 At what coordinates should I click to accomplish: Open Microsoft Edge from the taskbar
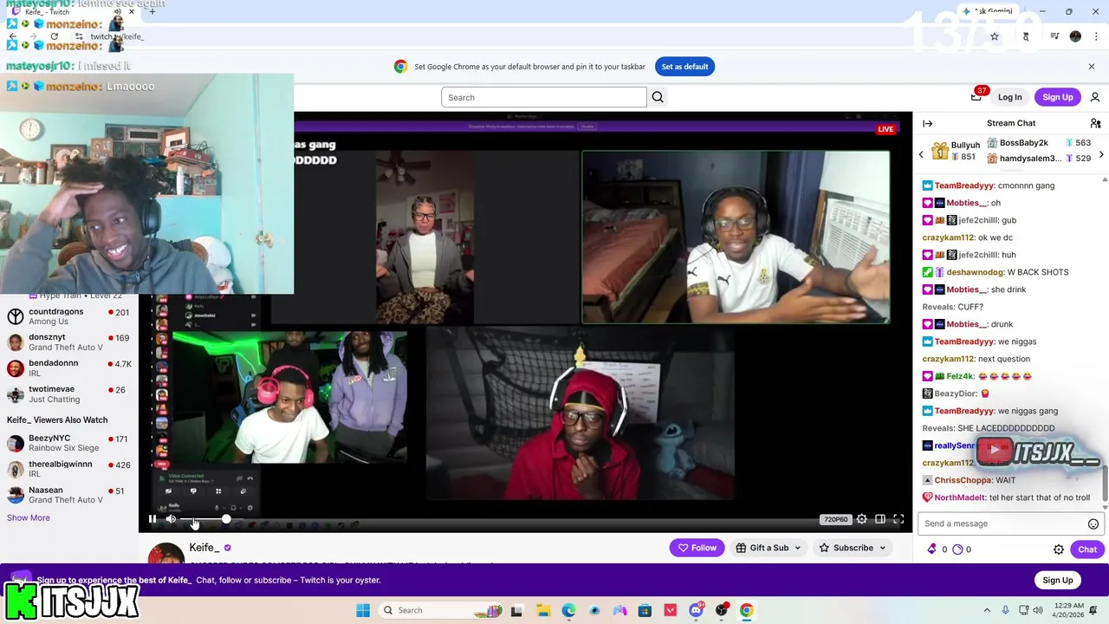point(568,610)
